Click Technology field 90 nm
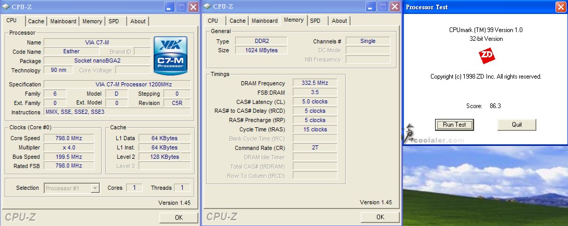The height and width of the screenshot is (226, 568). [x=59, y=70]
